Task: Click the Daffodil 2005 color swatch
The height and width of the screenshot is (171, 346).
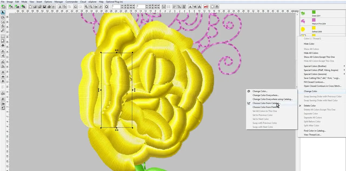Action: coord(314,28)
